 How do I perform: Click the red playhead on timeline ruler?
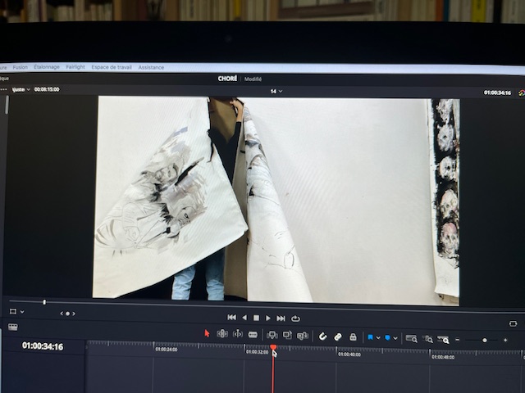[273, 348]
